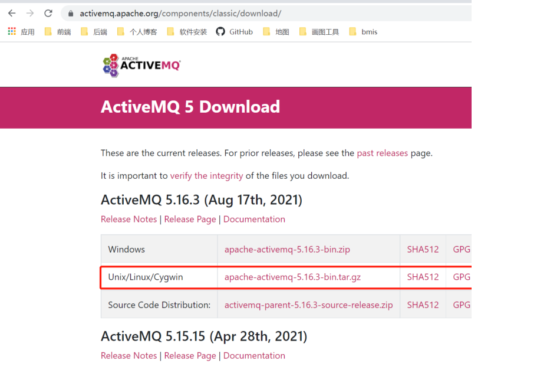Click the Apache ActiveMQ logo

[x=141, y=64]
